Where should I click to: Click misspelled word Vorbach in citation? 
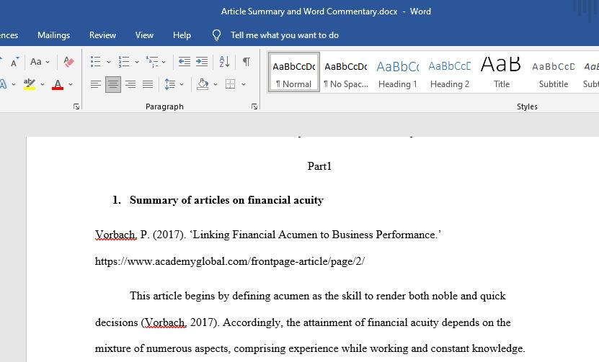click(116, 235)
